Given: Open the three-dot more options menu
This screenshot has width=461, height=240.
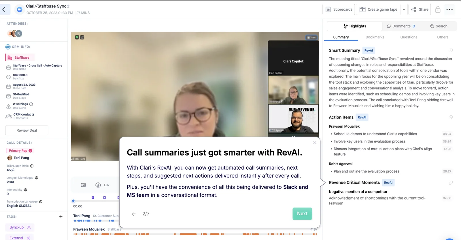Looking at the screenshot, I should (449, 9).
